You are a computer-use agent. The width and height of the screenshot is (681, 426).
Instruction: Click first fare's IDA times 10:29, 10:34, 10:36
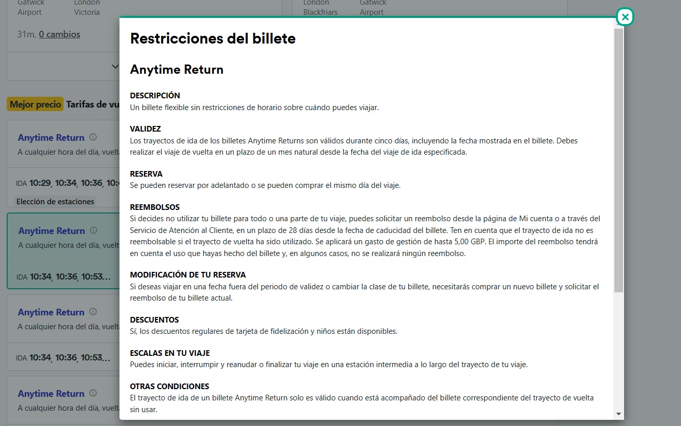click(x=67, y=183)
